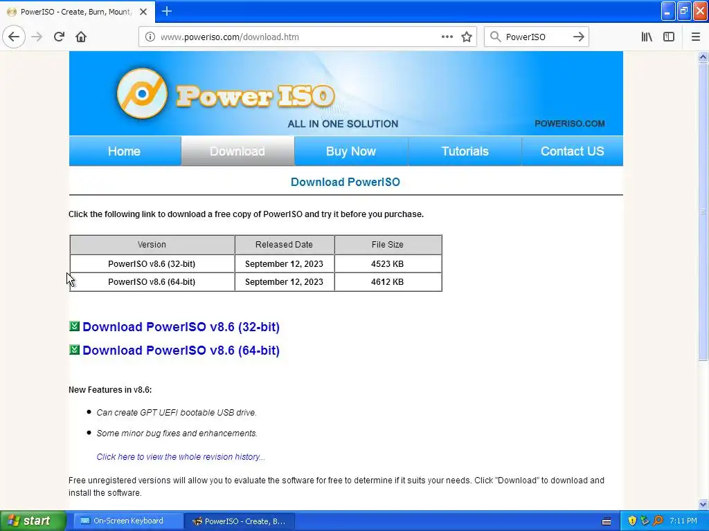Download PowerISO v8.6 (64-bit) link
Screen dimensions: 709x531
point(181,350)
